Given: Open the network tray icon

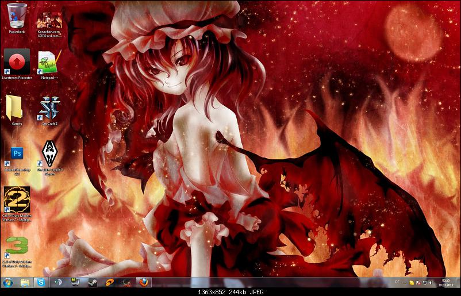Looking at the screenshot, I should (425, 283).
